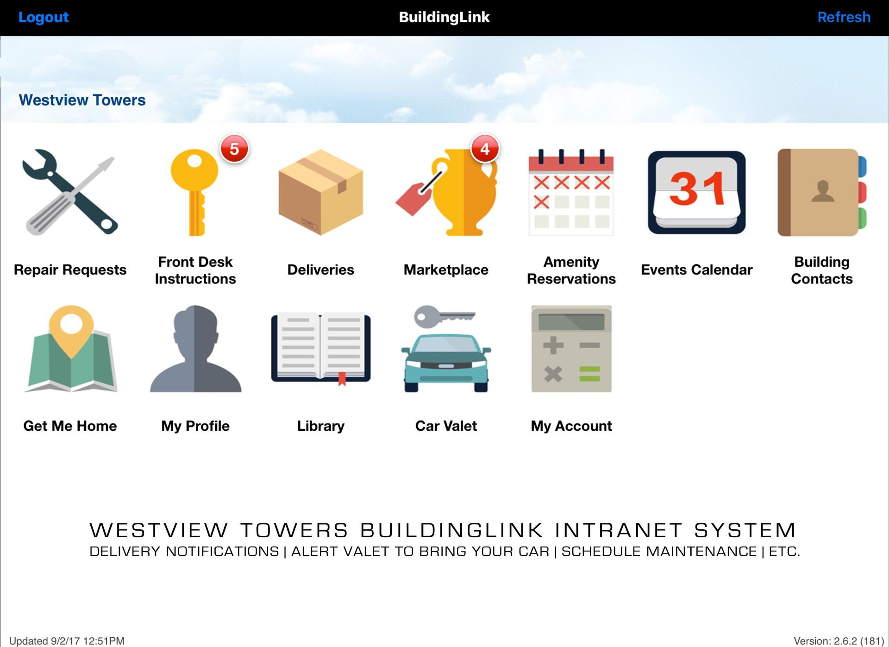This screenshot has width=889, height=647.
Task: Click the Updated 9/2/17 12:51PM timestamp
Action: coord(67,641)
